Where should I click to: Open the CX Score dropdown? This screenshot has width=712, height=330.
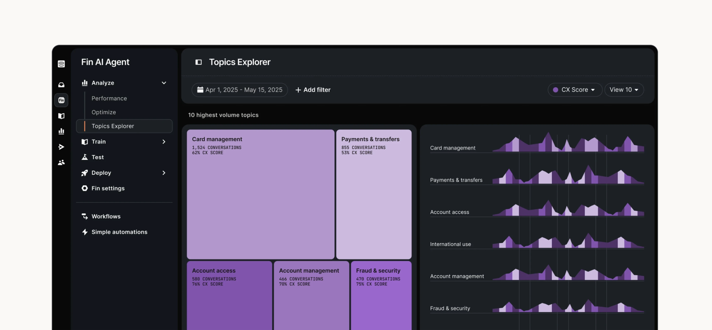[575, 90]
